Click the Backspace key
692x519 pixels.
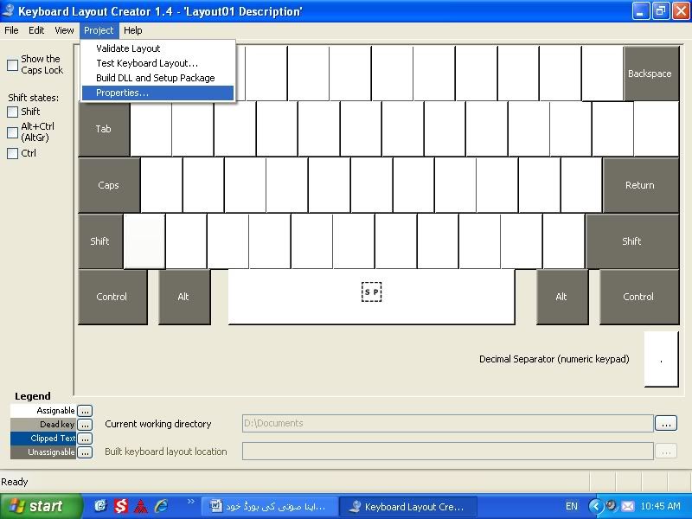click(x=651, y=74)
